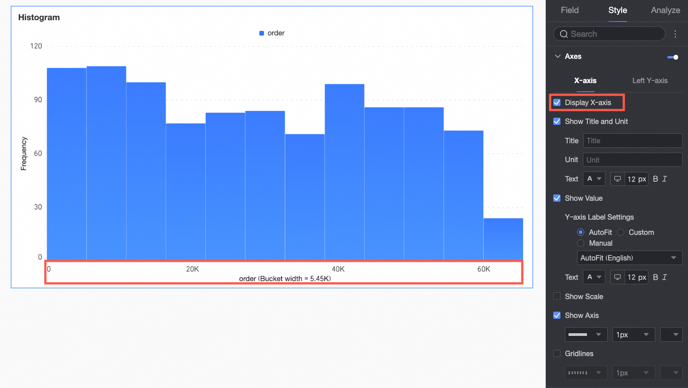
Task: Uncheck the Show Axis checkbox
Action: 557,315
